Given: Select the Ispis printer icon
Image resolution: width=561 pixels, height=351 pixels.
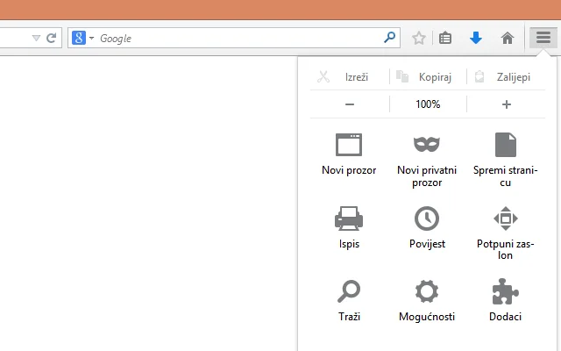Looking at the screenshot, I should tap(349, 227).
